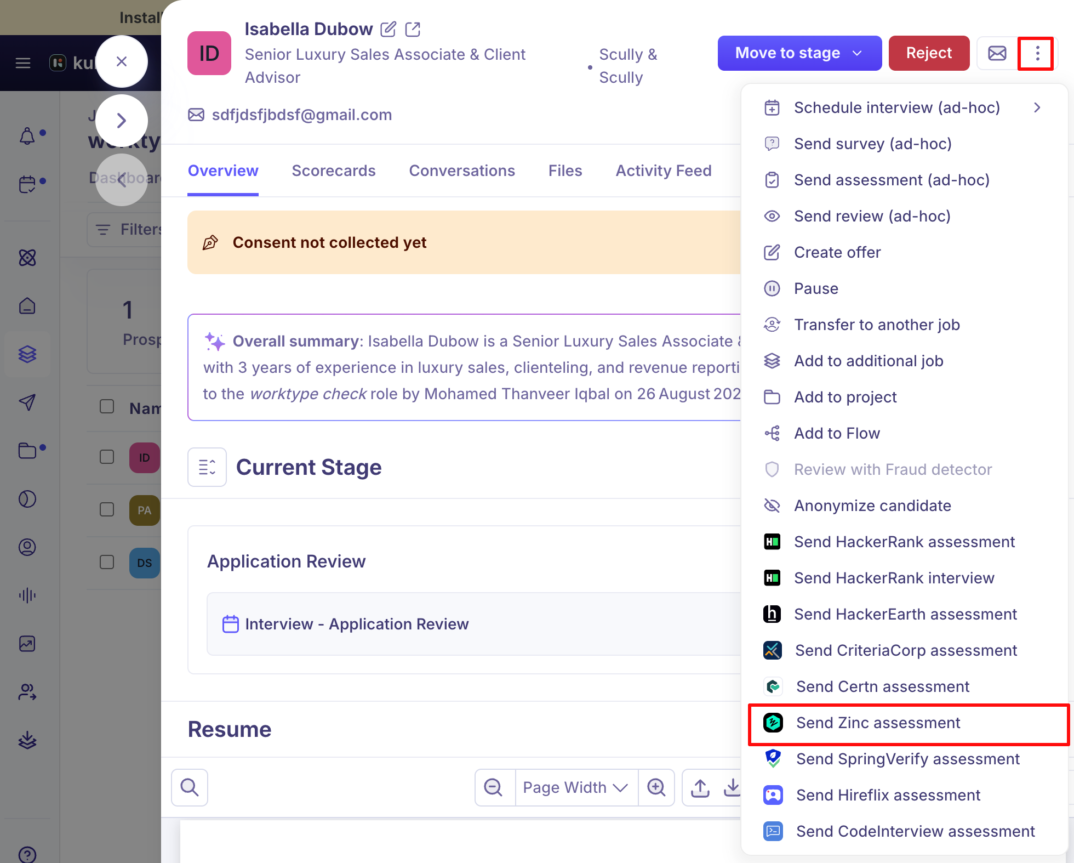Open the audio waveform icon in sidebar
Viewport: 1074px width, 863px height.
pyautogui.click(x=27, y=595)
